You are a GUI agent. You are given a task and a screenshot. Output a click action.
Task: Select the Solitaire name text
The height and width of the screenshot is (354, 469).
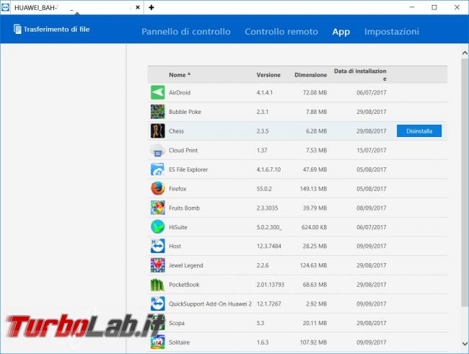[179, 342]
